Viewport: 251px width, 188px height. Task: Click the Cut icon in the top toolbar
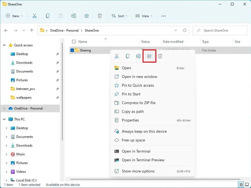pyautogui.click(x=34, y=16)
